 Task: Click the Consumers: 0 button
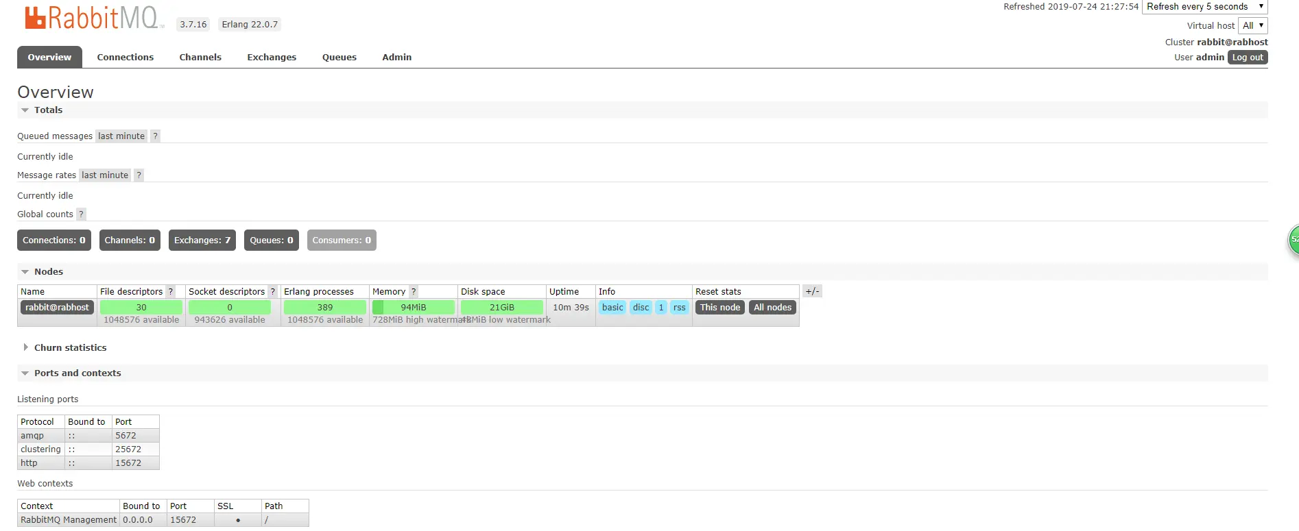pyautogui.click(x=342, y=240)
